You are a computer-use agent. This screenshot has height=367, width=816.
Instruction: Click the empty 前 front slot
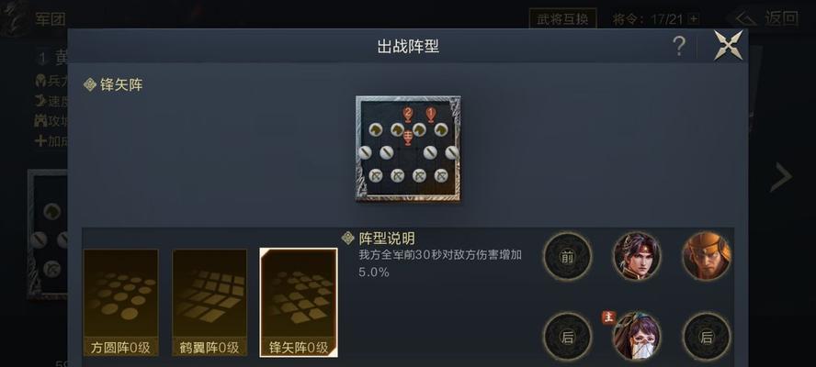tap(568, 257)
